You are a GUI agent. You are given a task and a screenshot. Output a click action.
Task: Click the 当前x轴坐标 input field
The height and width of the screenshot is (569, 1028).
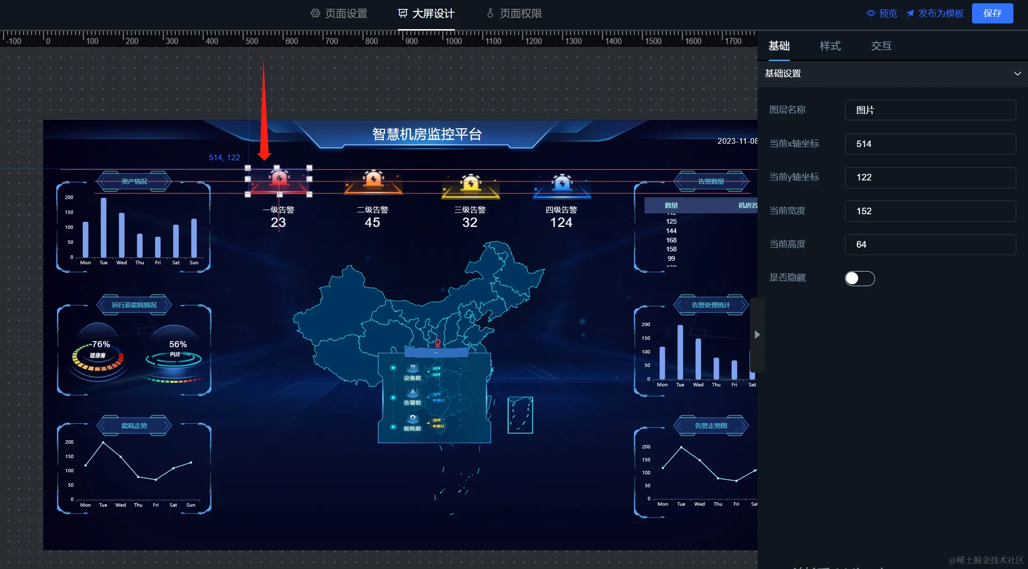[930, 144]
